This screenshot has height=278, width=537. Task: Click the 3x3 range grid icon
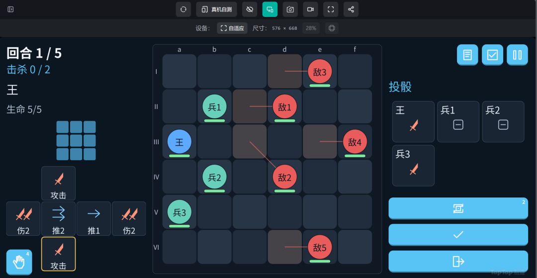point(76,140)
